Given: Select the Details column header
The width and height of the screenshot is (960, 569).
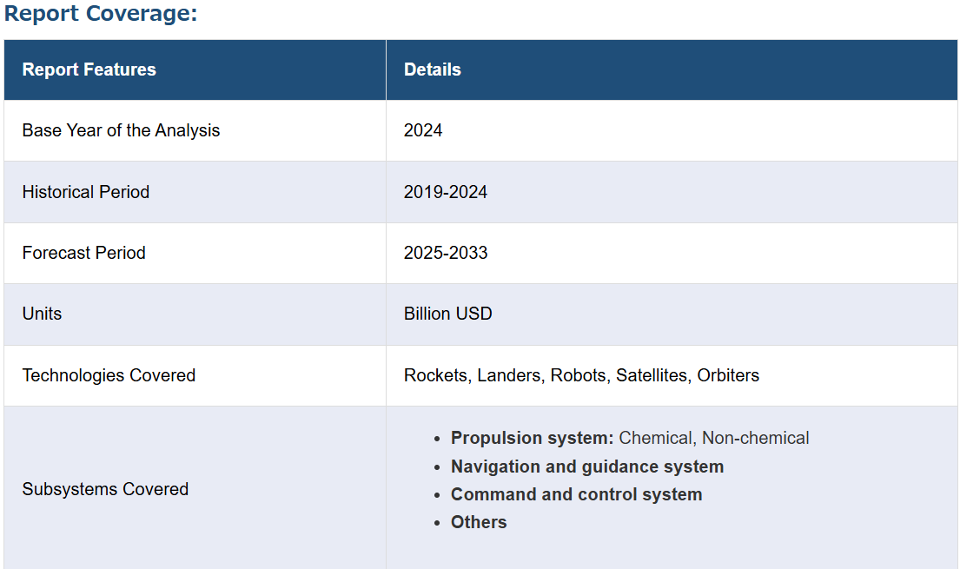Looking at the screenshot, I should coord(433,69).
